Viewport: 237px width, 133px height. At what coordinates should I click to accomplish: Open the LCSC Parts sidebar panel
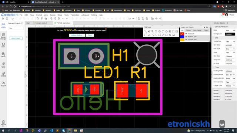(x=3, y=65)
